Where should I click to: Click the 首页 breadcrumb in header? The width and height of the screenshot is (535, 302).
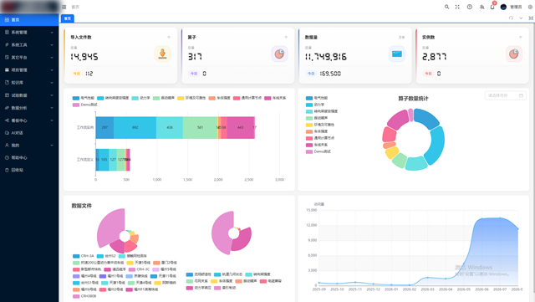(75, 7)
